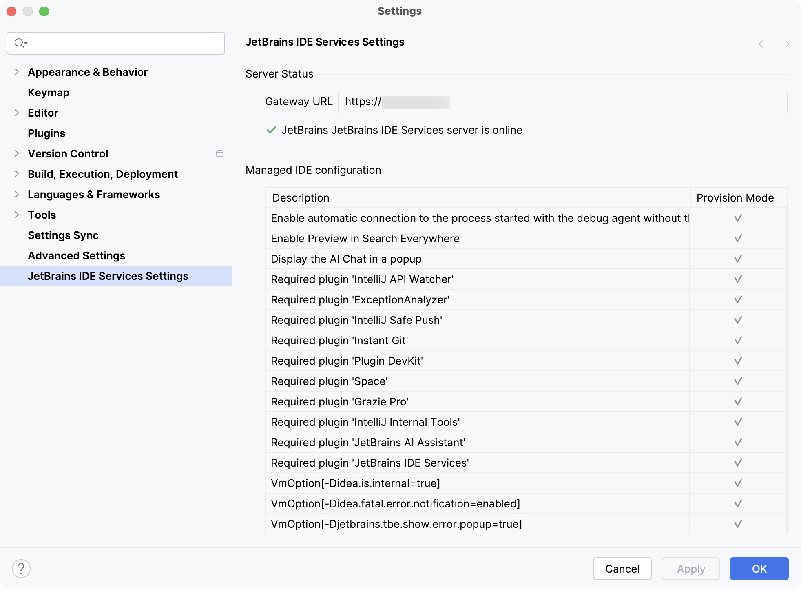
Task: Select row Required plugin 'JetBrains AI Assistant'
Action: (526, 442)
